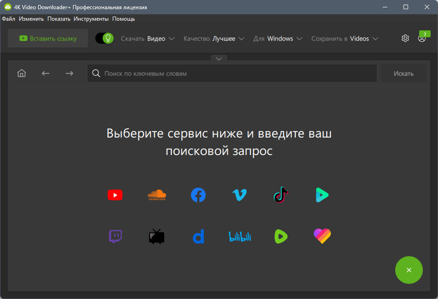This screenshot has height=299, width=438.
Task: Choose the SoundCloud service icon
Action: pyautogui.click(x=156, y=195)
